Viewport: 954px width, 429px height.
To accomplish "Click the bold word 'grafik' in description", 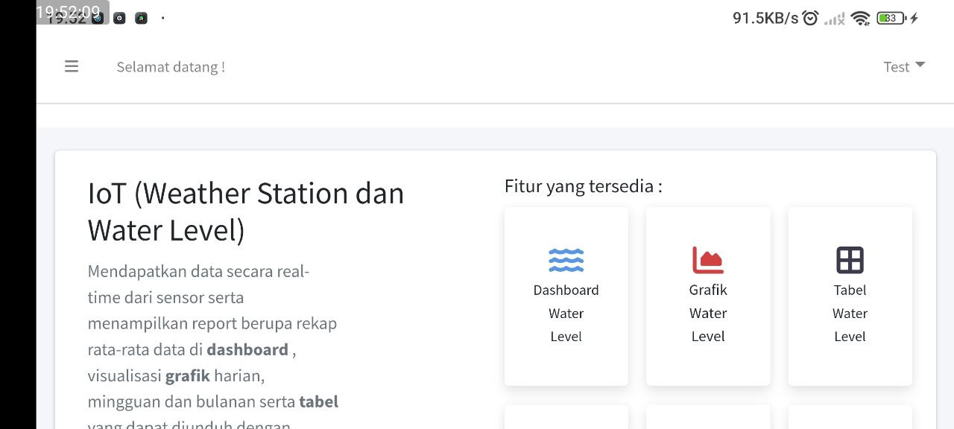I will [188, 375].
